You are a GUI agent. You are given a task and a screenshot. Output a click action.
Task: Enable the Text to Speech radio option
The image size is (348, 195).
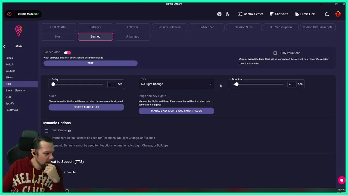(x=63, y=172)
